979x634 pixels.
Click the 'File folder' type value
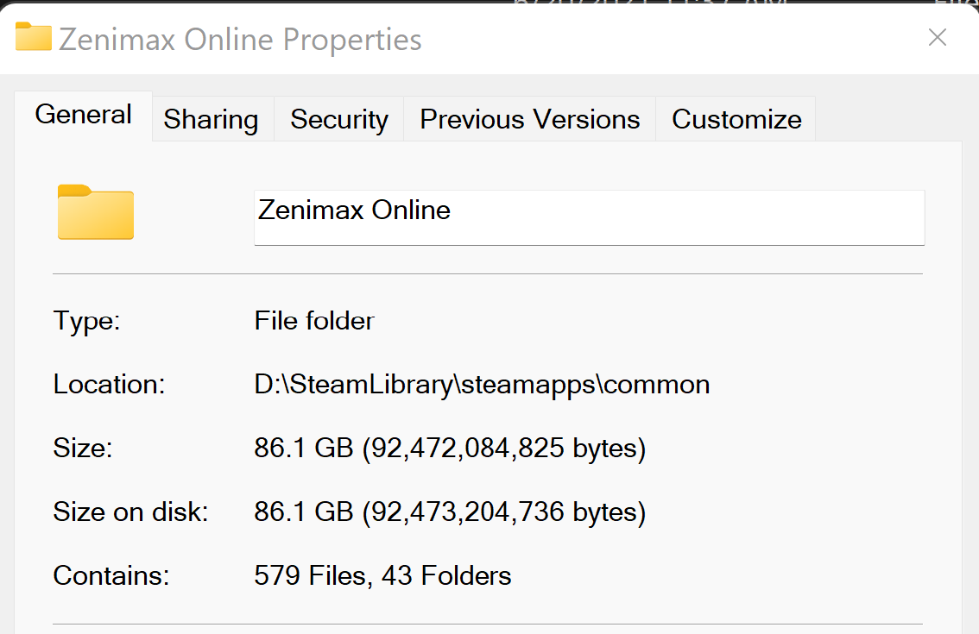point(314,321)
